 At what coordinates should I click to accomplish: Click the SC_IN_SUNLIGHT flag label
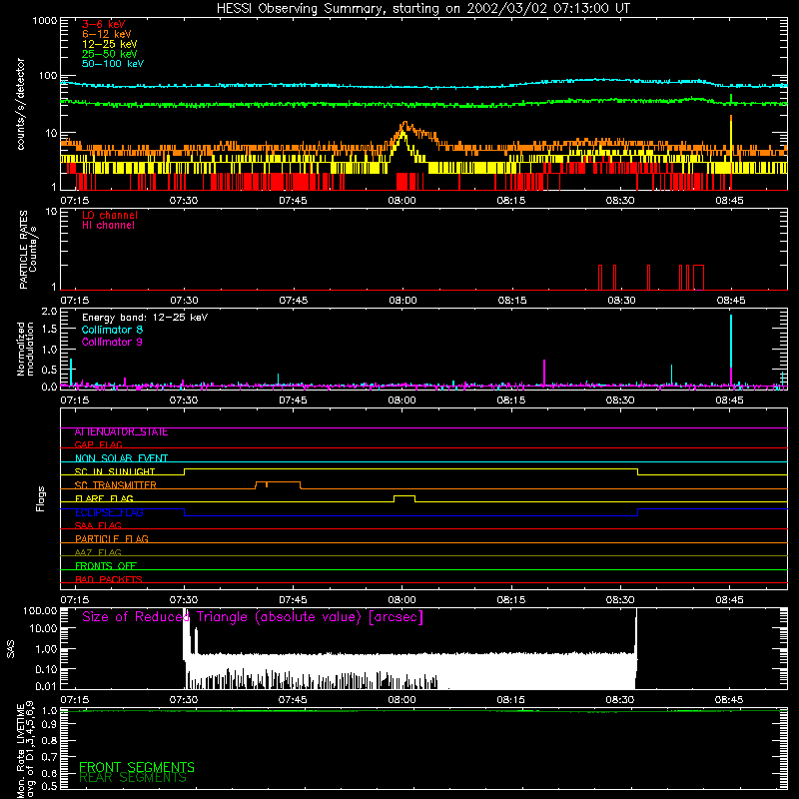115,471
